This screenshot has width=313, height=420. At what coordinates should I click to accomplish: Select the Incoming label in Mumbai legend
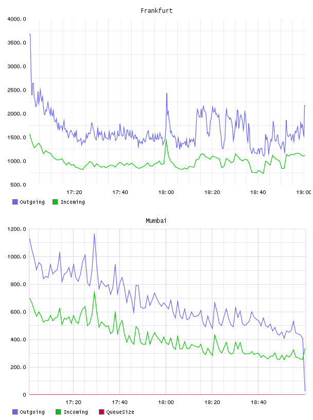pyautogui.click(x=76, y=412)
